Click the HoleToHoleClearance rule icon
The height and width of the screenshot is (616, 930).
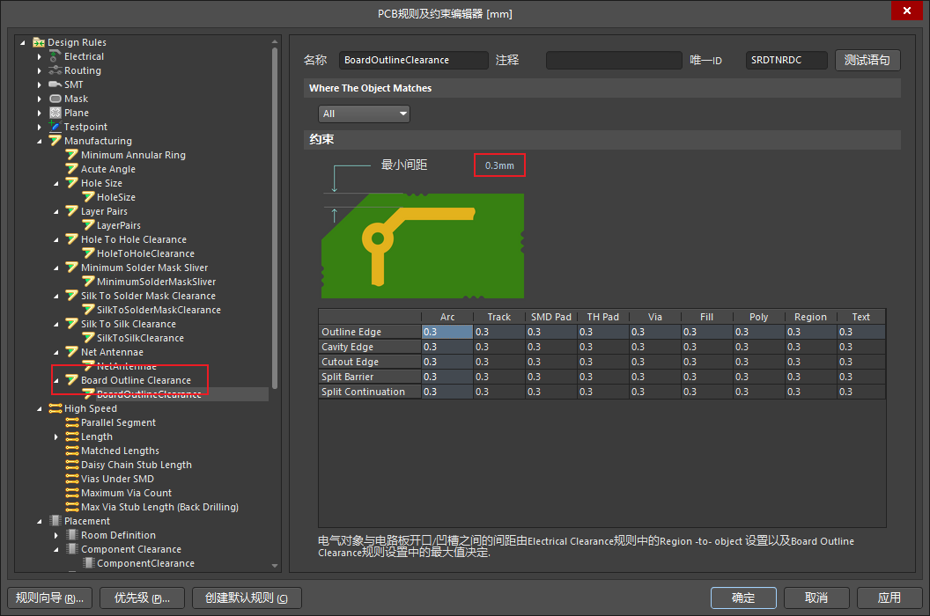88,253
